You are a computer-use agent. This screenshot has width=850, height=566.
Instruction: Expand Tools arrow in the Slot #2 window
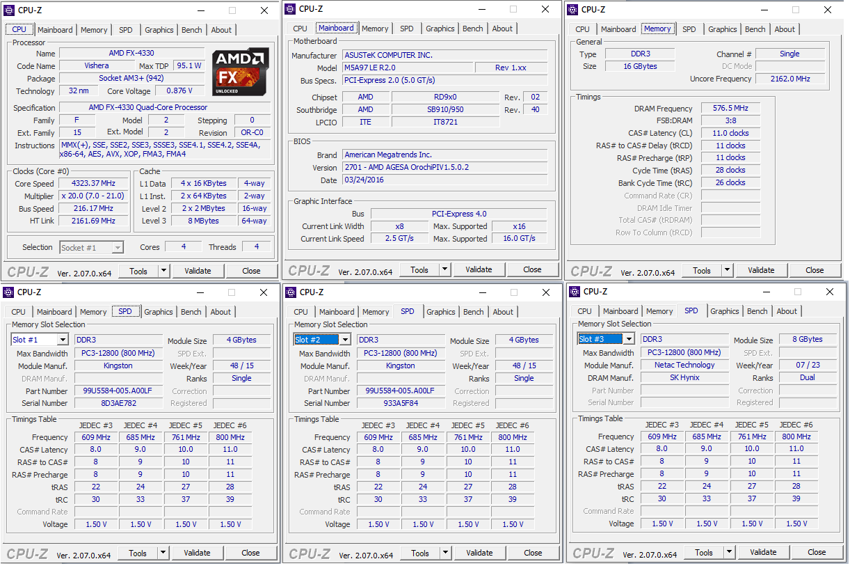tap(445, 553)
